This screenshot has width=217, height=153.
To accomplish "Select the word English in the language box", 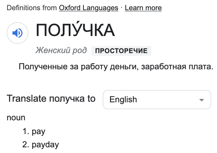I will click(123, 100).
